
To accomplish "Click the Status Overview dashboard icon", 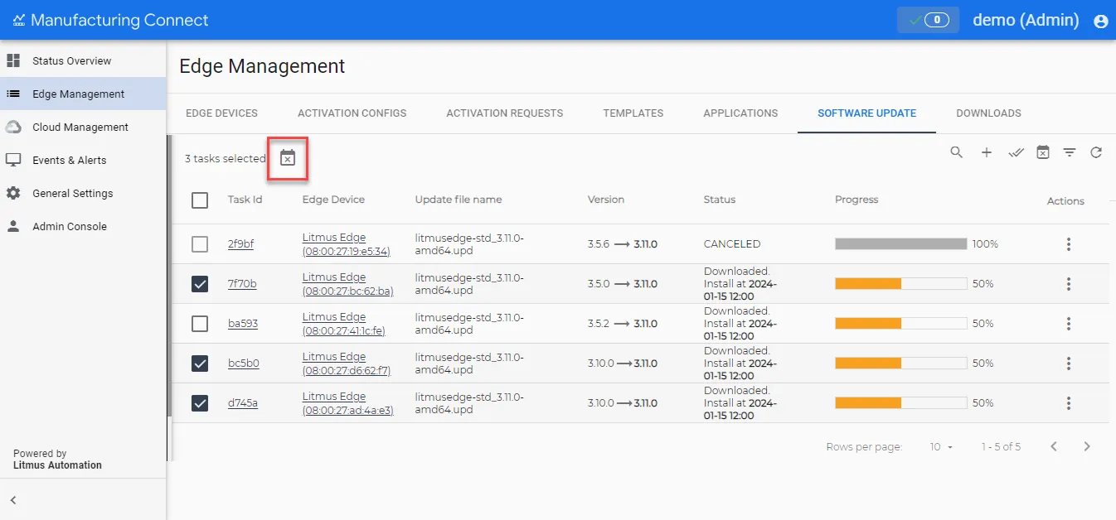I will coord(13,60).
